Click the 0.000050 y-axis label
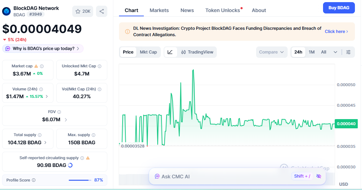The image size is (362, 190). coord(346,85)
